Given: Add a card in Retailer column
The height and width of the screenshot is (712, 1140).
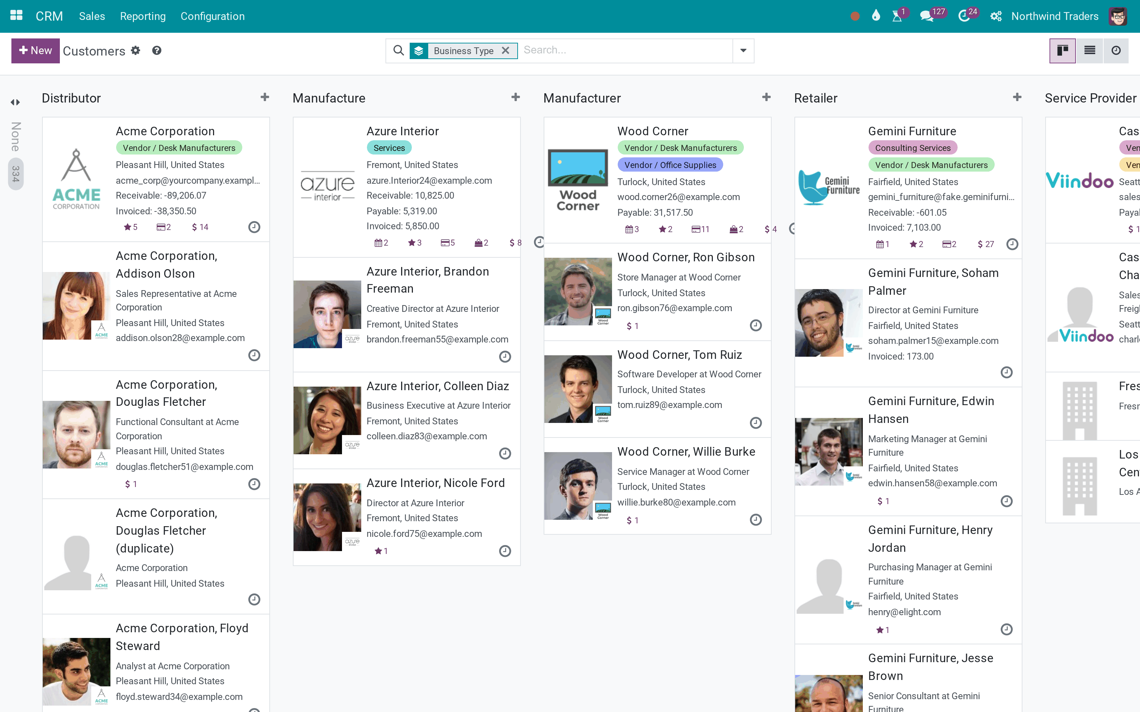Looking at the screenshot, I should coord(1017,98).
